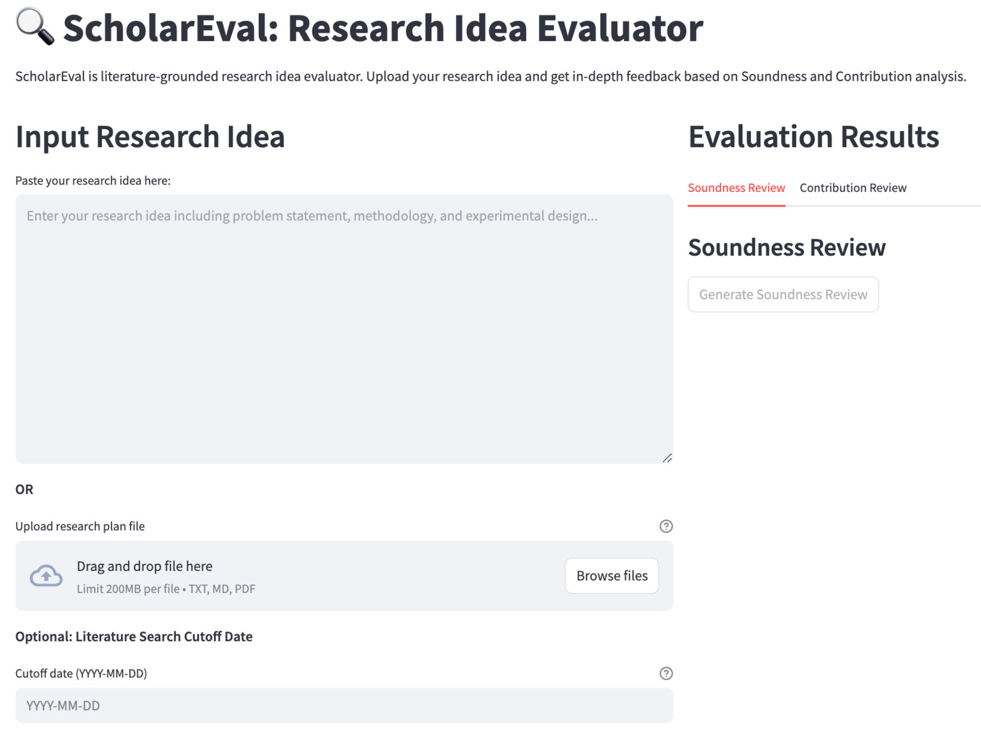Click the 'Drag and drop file here' text

click(144, 566)
